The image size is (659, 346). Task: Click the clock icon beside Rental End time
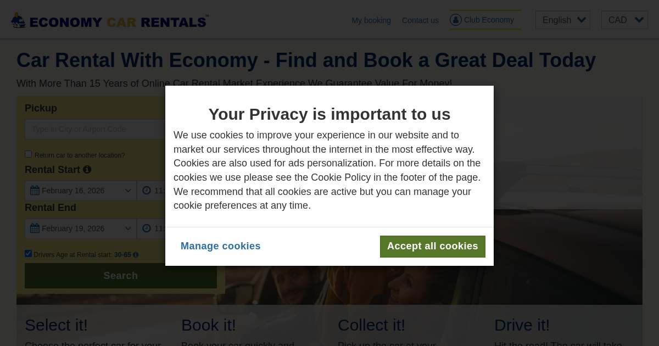coord(147,228)
